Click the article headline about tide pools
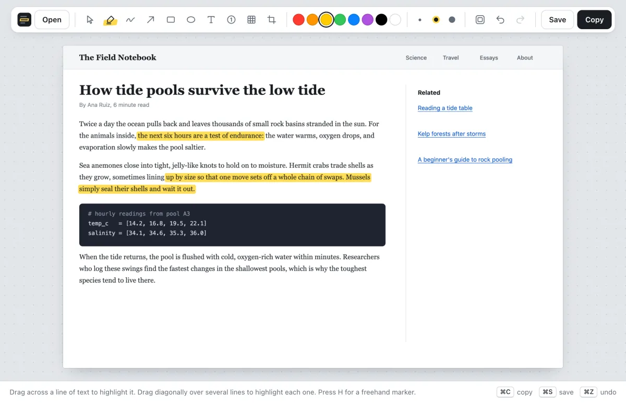This screenshot has height=403, width=626. 202,90
